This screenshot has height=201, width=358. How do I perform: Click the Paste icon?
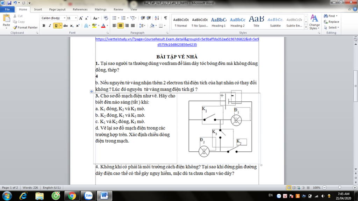(x=6, y=18)
